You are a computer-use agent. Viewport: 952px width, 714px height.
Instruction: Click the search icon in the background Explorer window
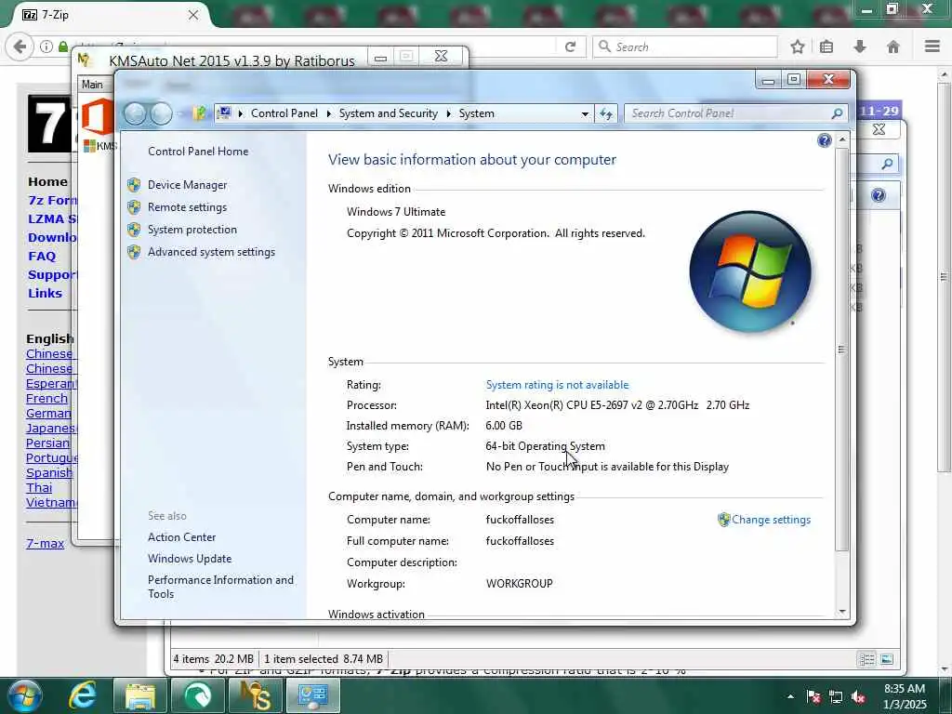coord(887,164)
